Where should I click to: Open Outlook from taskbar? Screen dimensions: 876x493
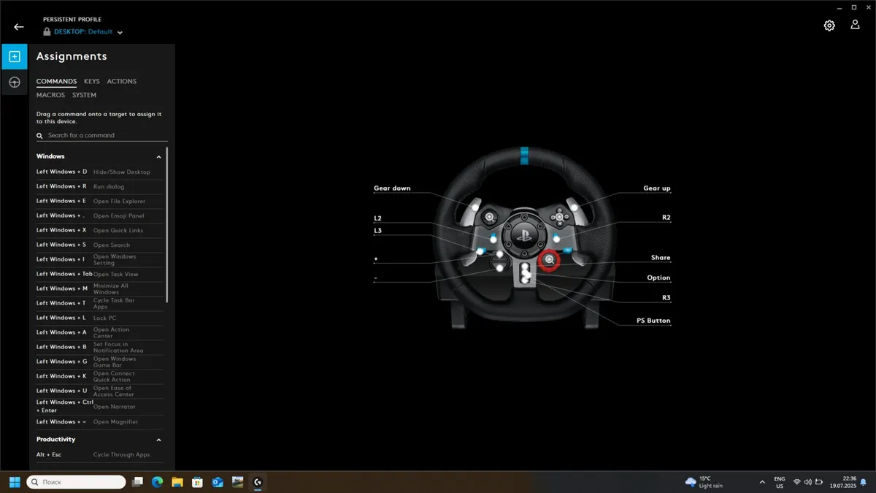217,482
